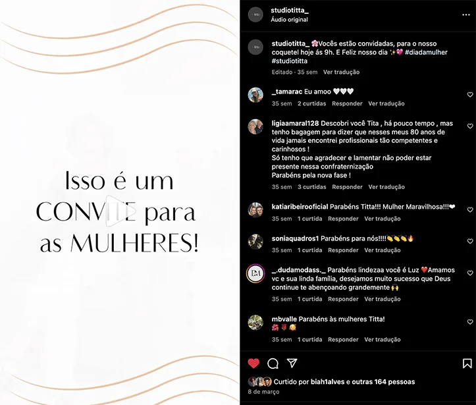Click the share paper plane icon
This screenshot has height=405, width=476.
pyautogui.click(x=292, y=363)
